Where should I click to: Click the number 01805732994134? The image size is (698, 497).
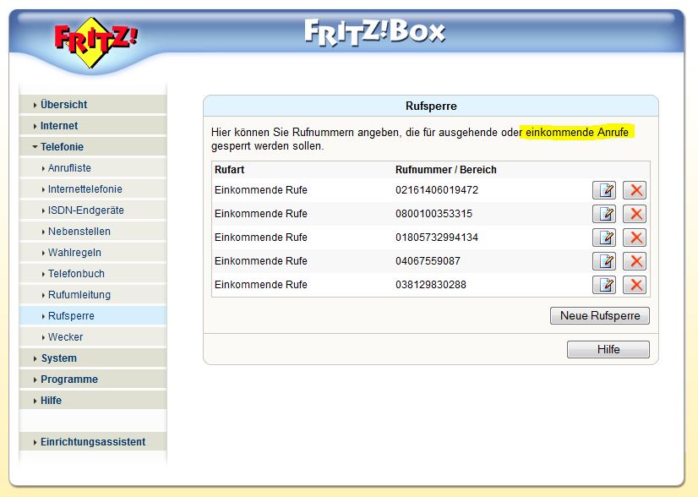[437, 238]
